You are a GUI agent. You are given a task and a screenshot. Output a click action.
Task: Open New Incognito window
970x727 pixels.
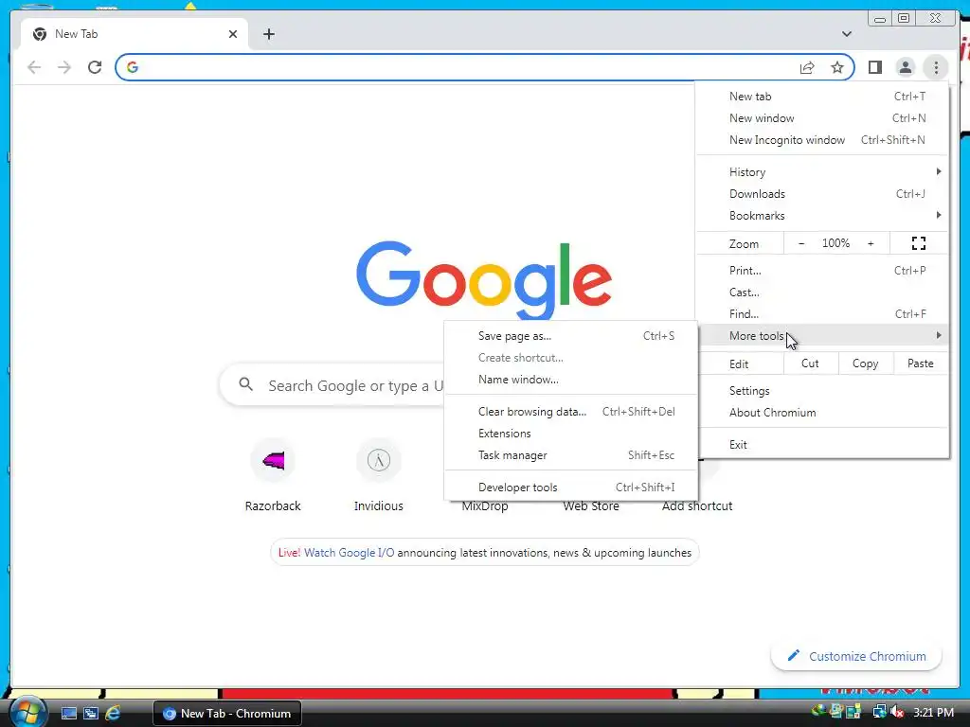tap(823, 140)
